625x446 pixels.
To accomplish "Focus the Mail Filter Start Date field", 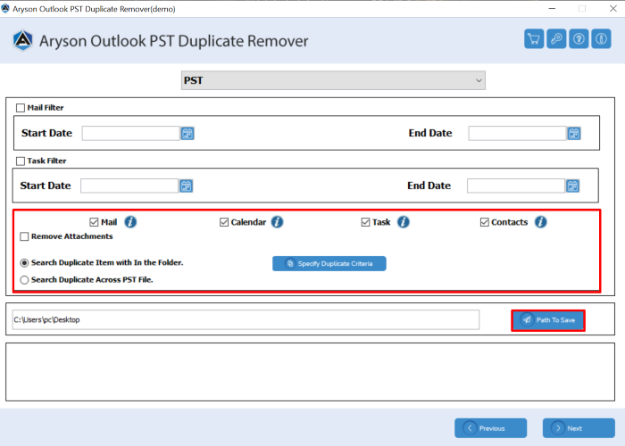I will (130, 134).
